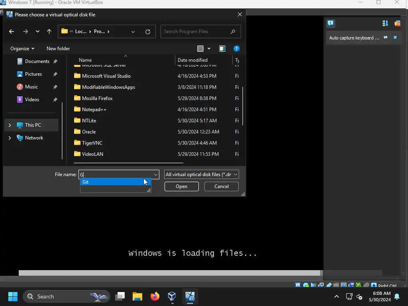408x306 pixels.
Task: Click the pin icon beside Music
Action: (55, 87)
